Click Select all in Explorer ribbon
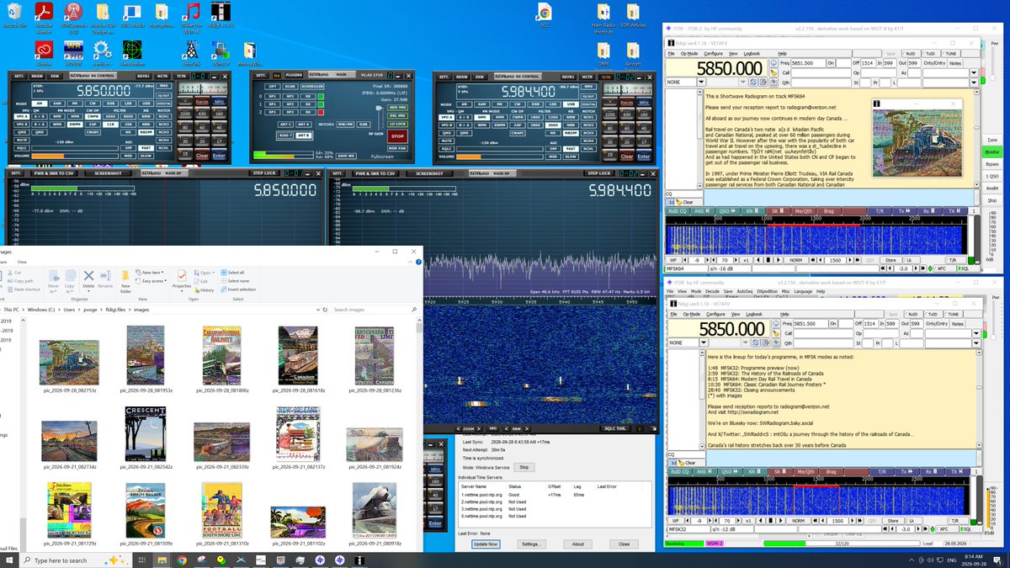The height and width of the screenshot is (568, 1010). pos(231,273)
